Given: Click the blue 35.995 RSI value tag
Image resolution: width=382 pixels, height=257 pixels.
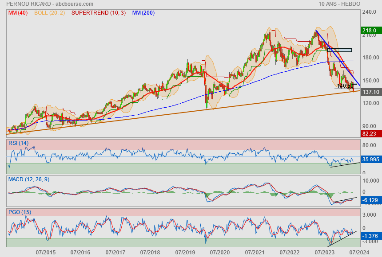Looking at the screenshot, I should [x=371, y=160].
